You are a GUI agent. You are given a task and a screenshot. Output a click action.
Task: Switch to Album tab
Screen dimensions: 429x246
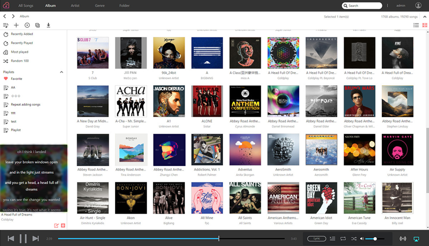point(50,5)
